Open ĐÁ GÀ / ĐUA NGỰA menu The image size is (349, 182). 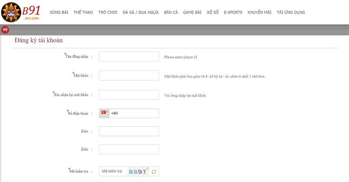pos(140,13)
